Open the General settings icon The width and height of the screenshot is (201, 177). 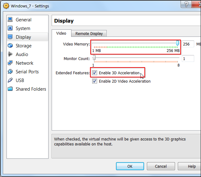point(10,19)
